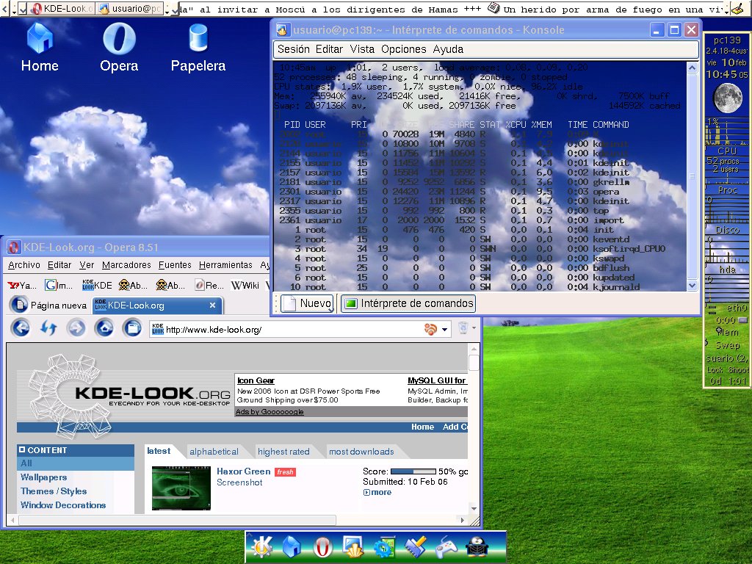Go to Opera home page button

pos(104,328)
